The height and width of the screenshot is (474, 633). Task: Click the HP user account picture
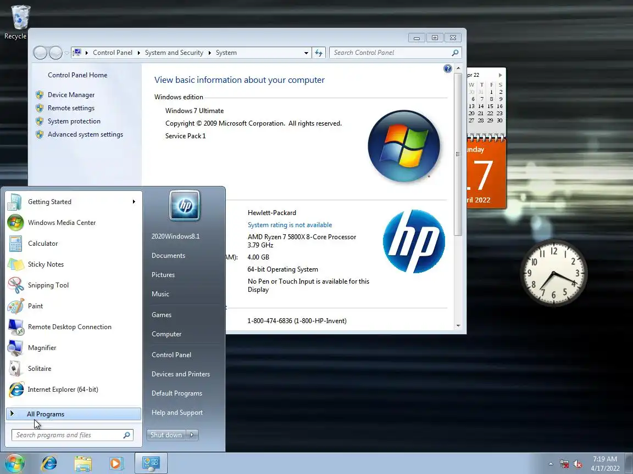click(x=185, y=206)
